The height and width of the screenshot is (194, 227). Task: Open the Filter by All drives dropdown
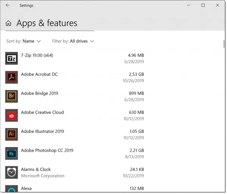pyautogui.click(x=73, y=41)
